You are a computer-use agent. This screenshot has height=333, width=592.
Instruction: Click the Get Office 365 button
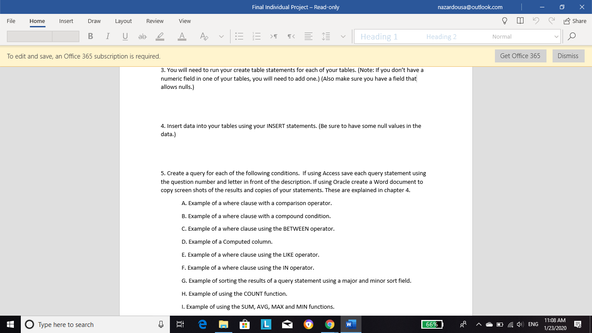pyautogui.click(x=520, y=55)
